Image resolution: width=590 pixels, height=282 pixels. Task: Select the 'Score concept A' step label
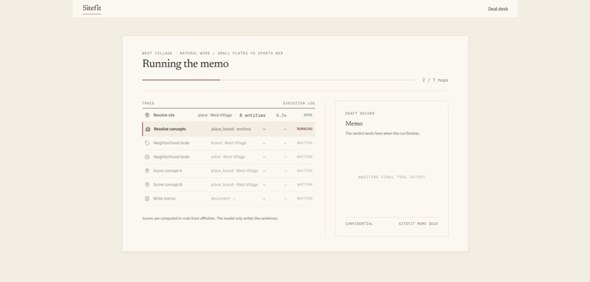pos(168,171)
